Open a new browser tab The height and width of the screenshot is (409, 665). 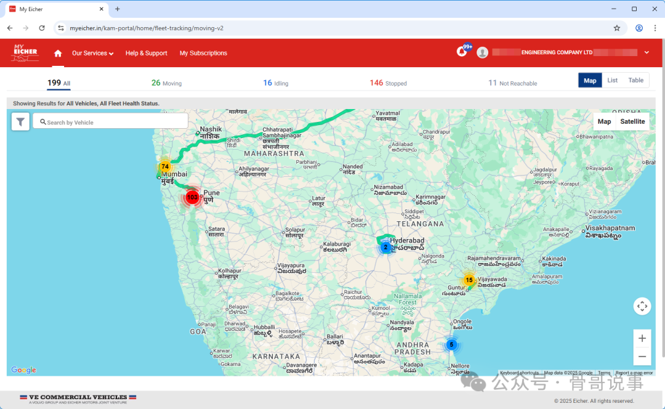click(x=118, y=9)
